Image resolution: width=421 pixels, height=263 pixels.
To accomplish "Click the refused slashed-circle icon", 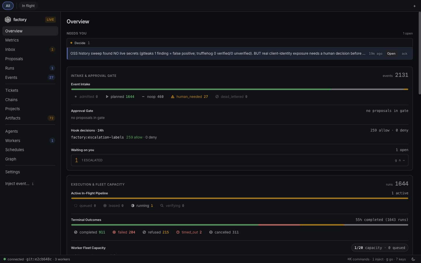I will [144, 232].
